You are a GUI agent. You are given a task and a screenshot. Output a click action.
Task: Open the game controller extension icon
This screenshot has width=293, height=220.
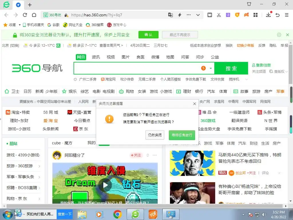click(246, 15)
